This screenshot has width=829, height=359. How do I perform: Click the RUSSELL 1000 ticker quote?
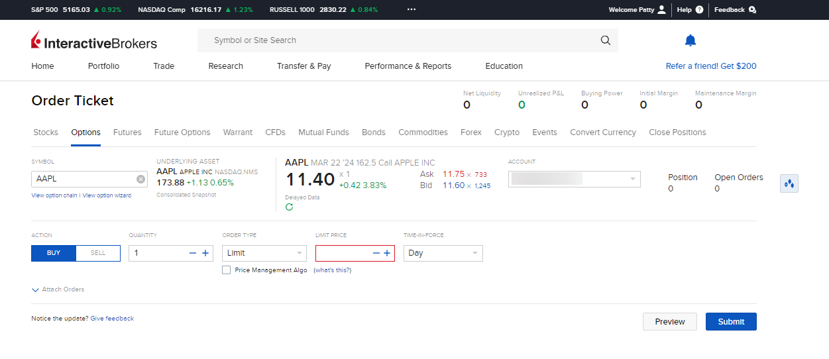(x=323, y=10)
